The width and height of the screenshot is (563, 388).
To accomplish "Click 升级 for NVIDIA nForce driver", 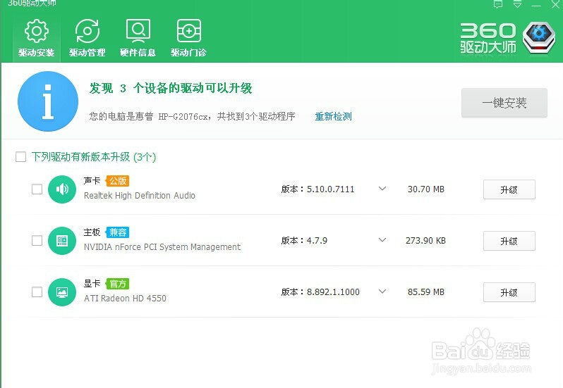I will 509,241.
